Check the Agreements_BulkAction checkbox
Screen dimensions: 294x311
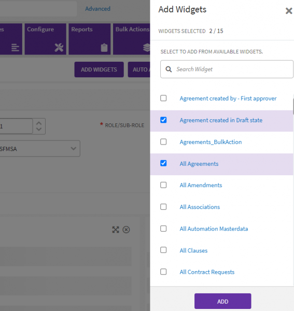click(x=163, y=142)
